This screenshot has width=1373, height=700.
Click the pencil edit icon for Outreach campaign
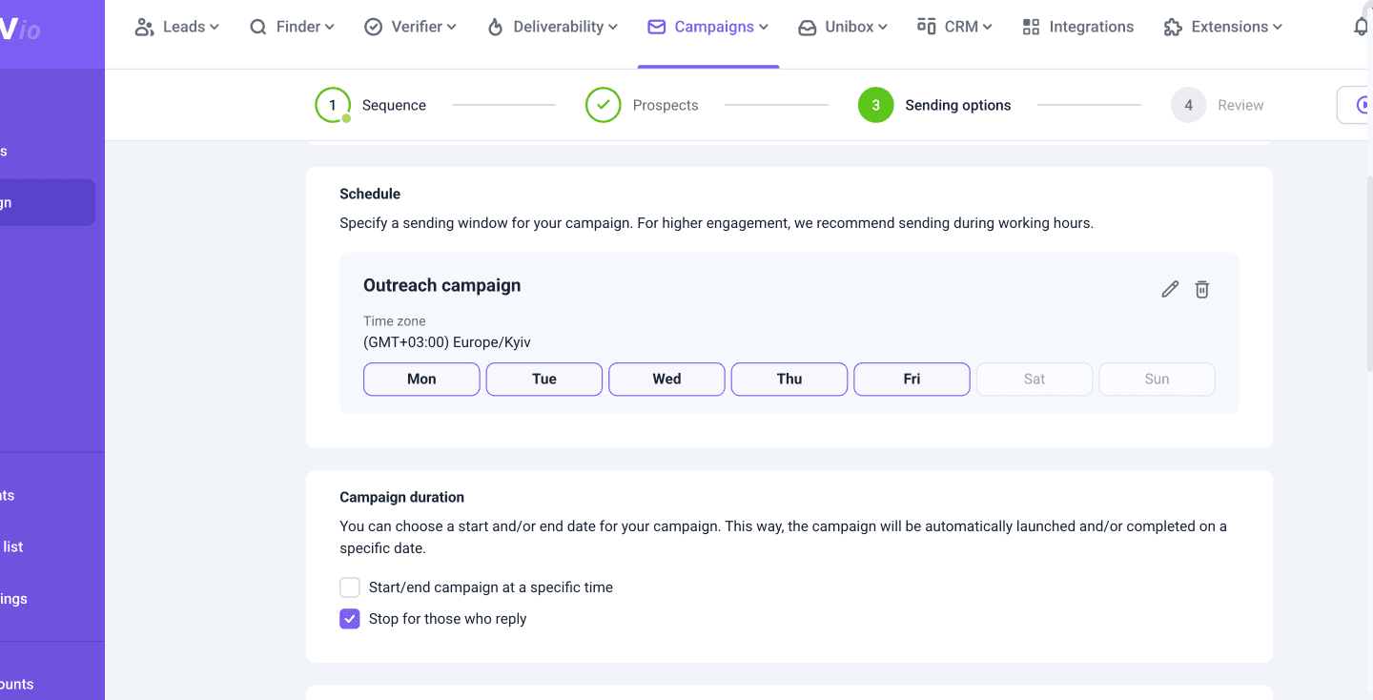click(x=1170, y=289)
